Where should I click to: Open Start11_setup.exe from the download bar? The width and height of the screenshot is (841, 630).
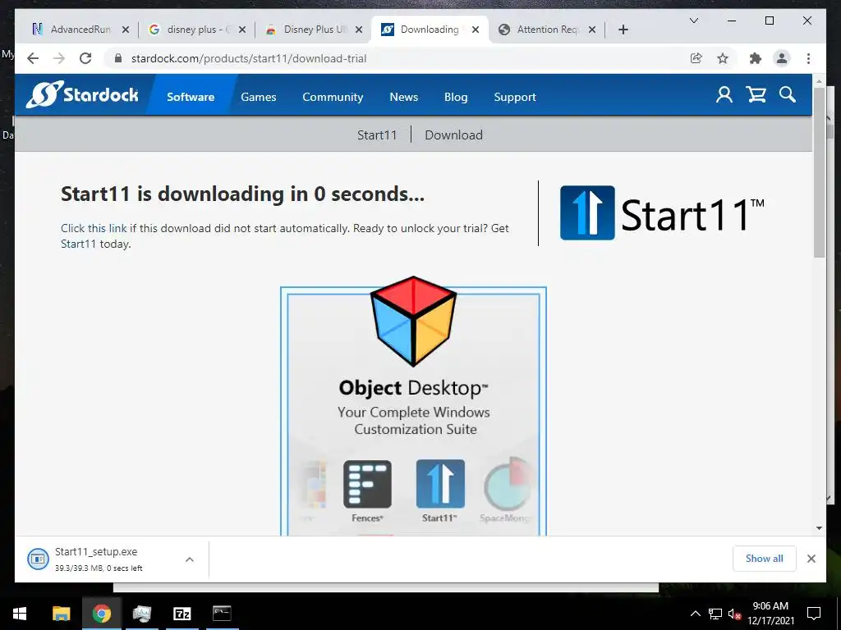click(96, 559)
